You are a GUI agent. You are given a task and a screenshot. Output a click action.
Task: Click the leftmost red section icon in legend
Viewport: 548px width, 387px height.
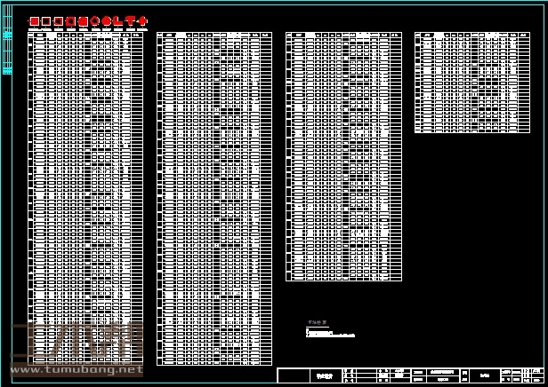click(35, 21)
